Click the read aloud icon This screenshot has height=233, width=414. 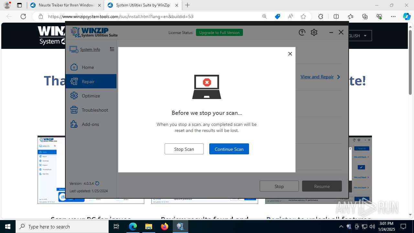pos(290,17)
